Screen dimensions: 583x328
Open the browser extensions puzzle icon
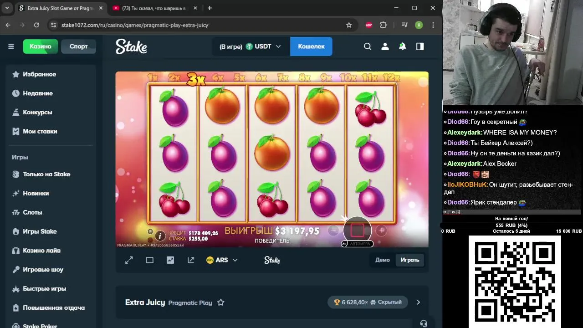click(384, 25)
